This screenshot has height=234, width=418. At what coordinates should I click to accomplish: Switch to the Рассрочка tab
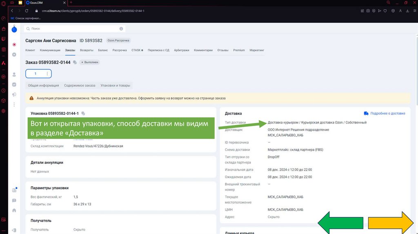click(120, 50)
